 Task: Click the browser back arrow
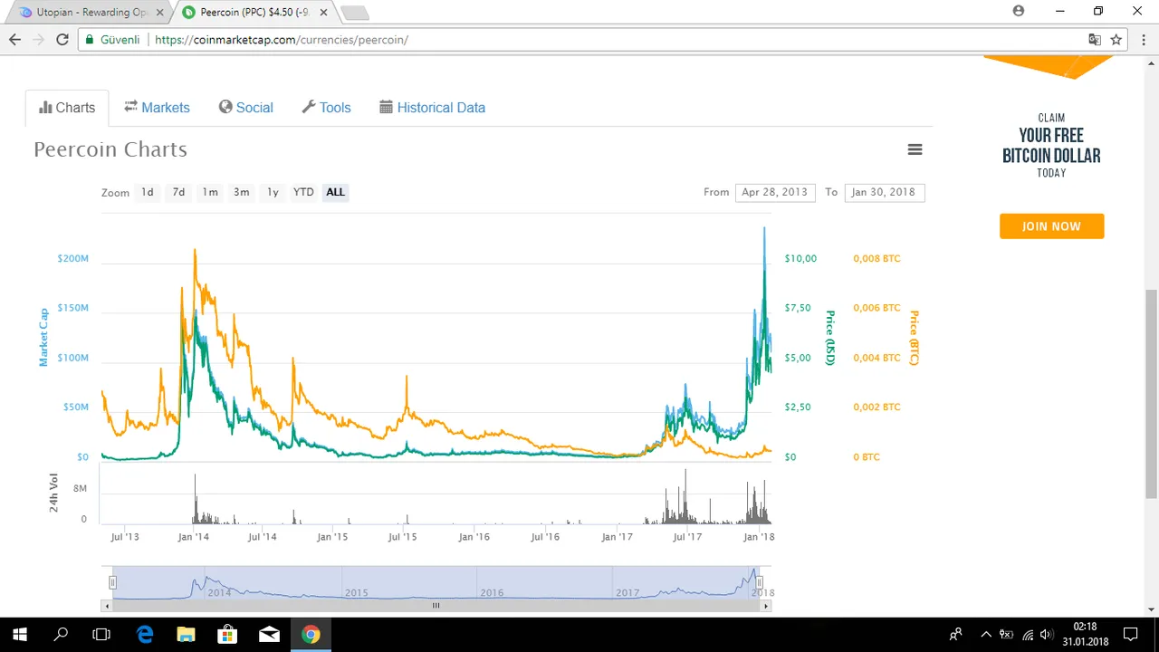(14, 40)
